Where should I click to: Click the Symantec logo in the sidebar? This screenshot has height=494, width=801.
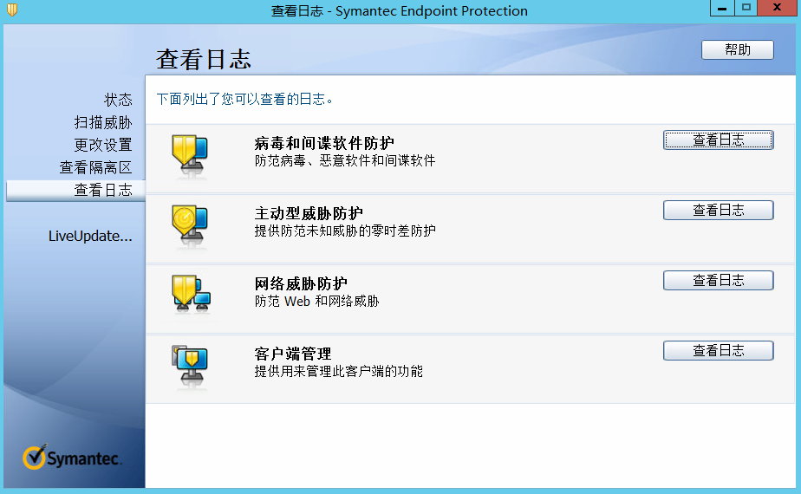point(71,457)
